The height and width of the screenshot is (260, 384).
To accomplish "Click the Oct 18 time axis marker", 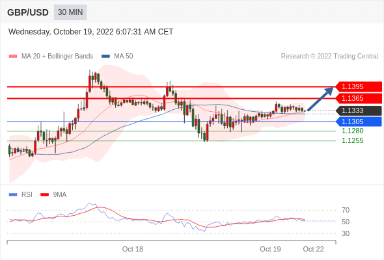I will click(133, 249).
